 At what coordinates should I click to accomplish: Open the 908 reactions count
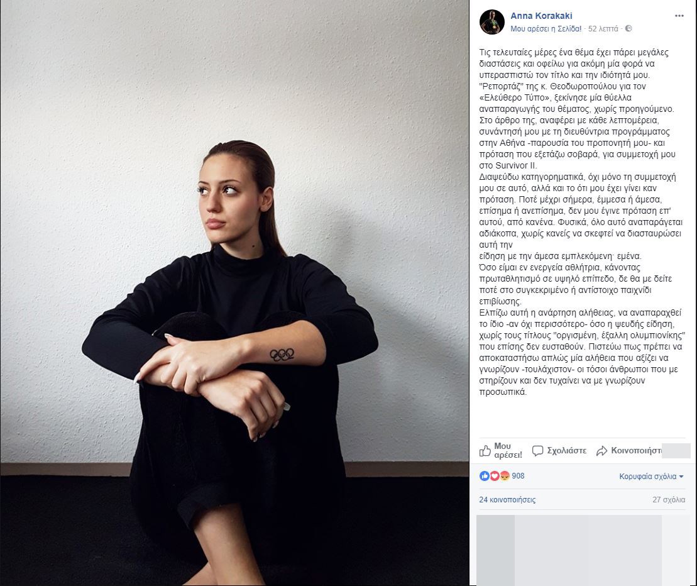click(x=518, y=476)
